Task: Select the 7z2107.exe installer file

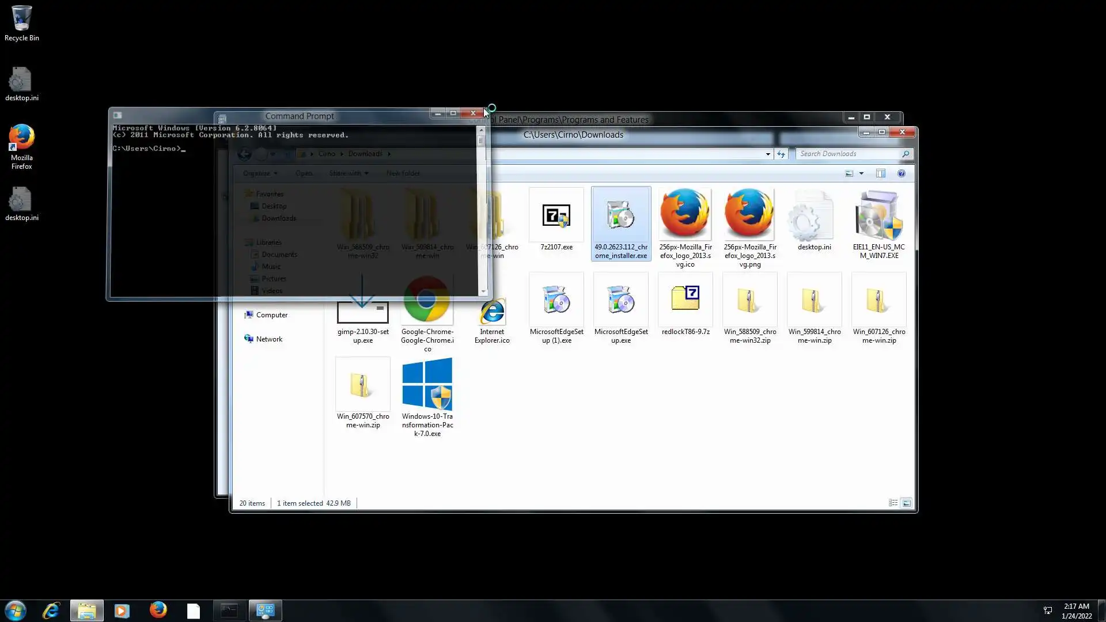Action: (x=556, y=222)
